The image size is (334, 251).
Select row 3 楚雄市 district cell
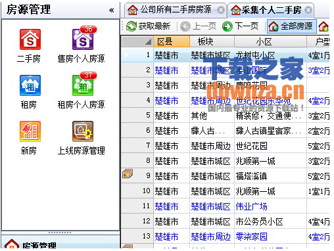point(172,85)
